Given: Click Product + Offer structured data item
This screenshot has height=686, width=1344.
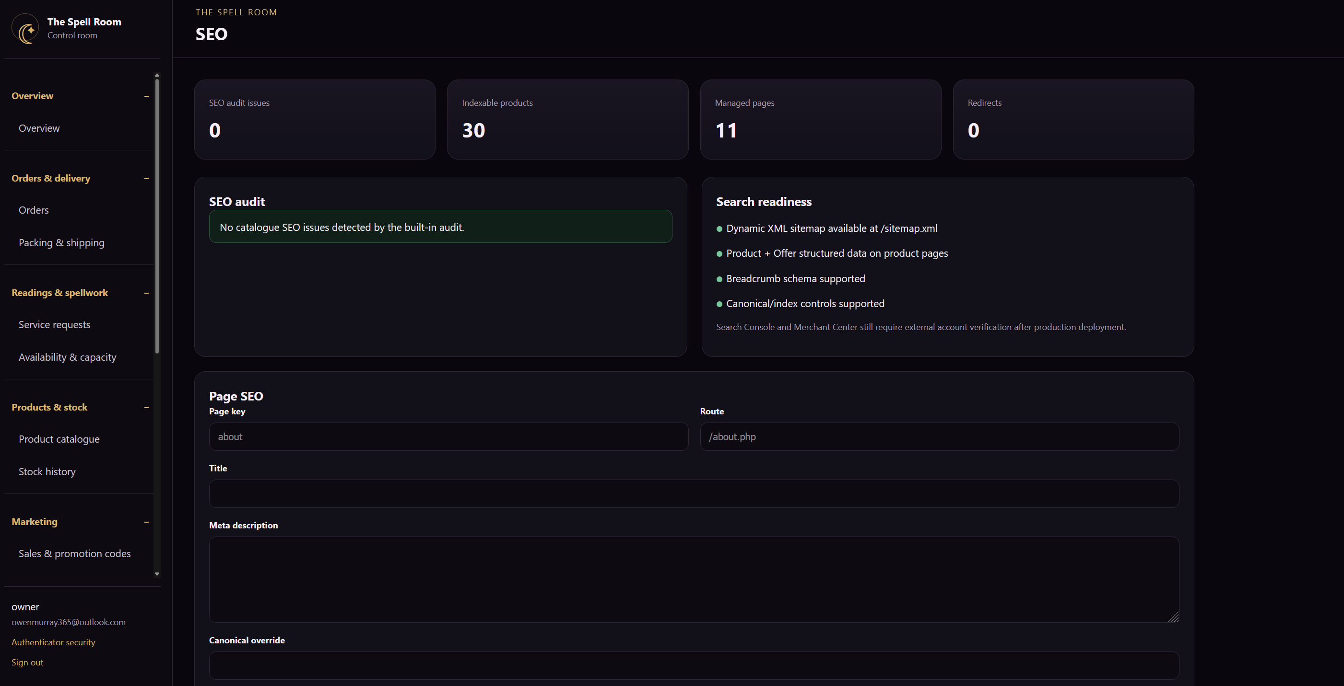Looking at the screenshot, I should (x=832, y=253).
